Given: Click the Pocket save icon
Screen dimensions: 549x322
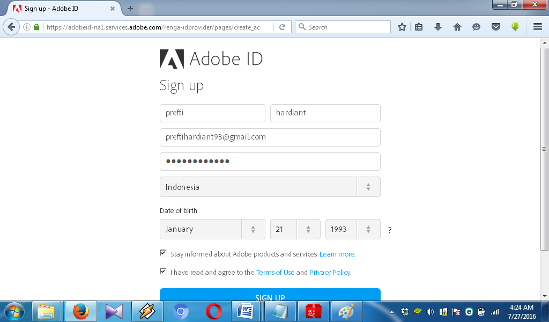Looking at the screenshot, I should 496,27.
